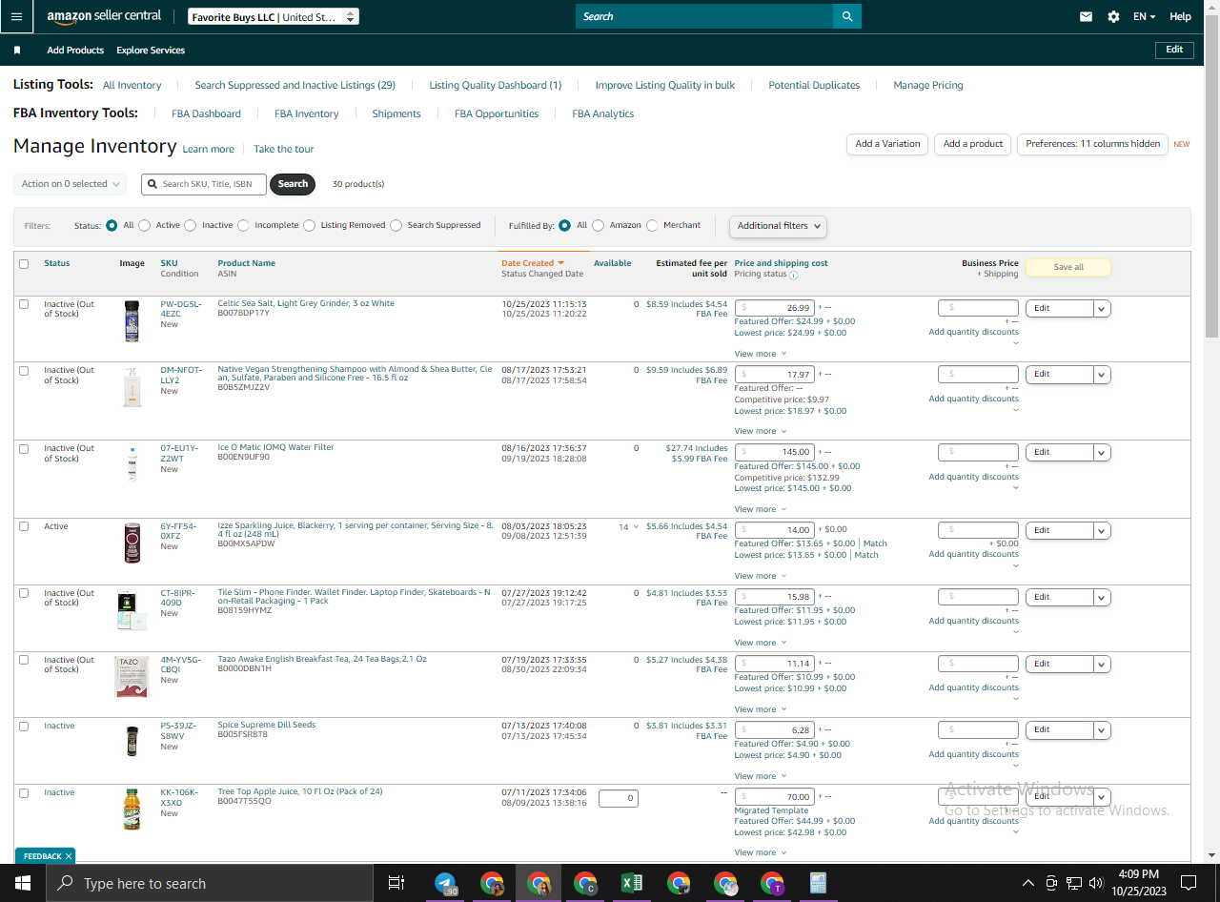Open Calculator from the taskbar
This screenshot has width=1220, height=902.
tap(818, 883)
